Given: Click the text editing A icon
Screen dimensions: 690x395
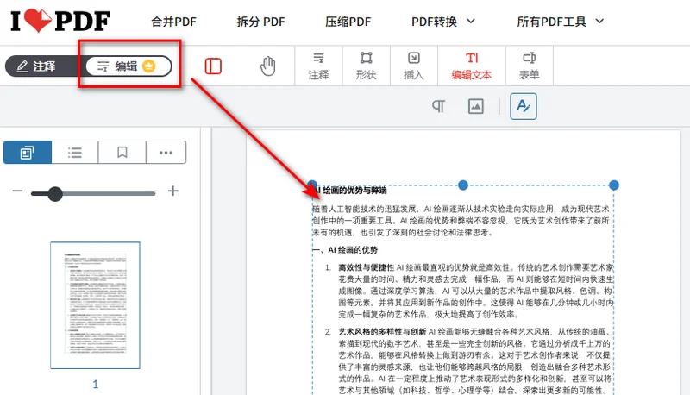Looking at the screenshot, I should pos(524,106).
